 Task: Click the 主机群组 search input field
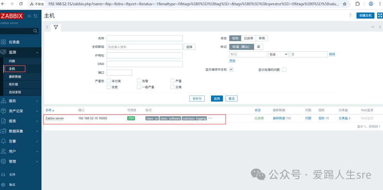[144, 47]
